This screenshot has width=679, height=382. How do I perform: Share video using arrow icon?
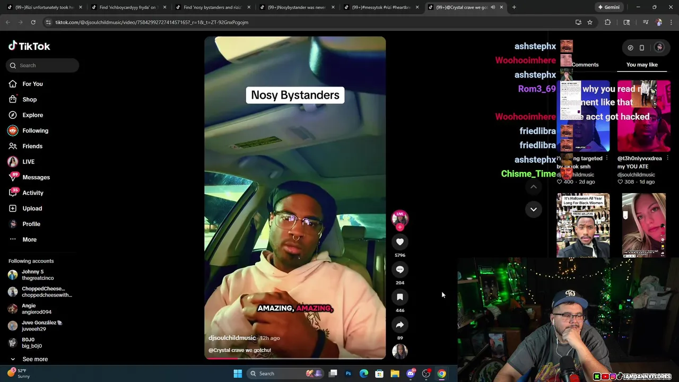click(400, 325)
